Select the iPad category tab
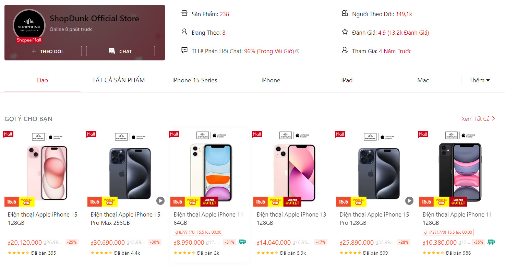505x279 pixels. click(x=347, y=80)
